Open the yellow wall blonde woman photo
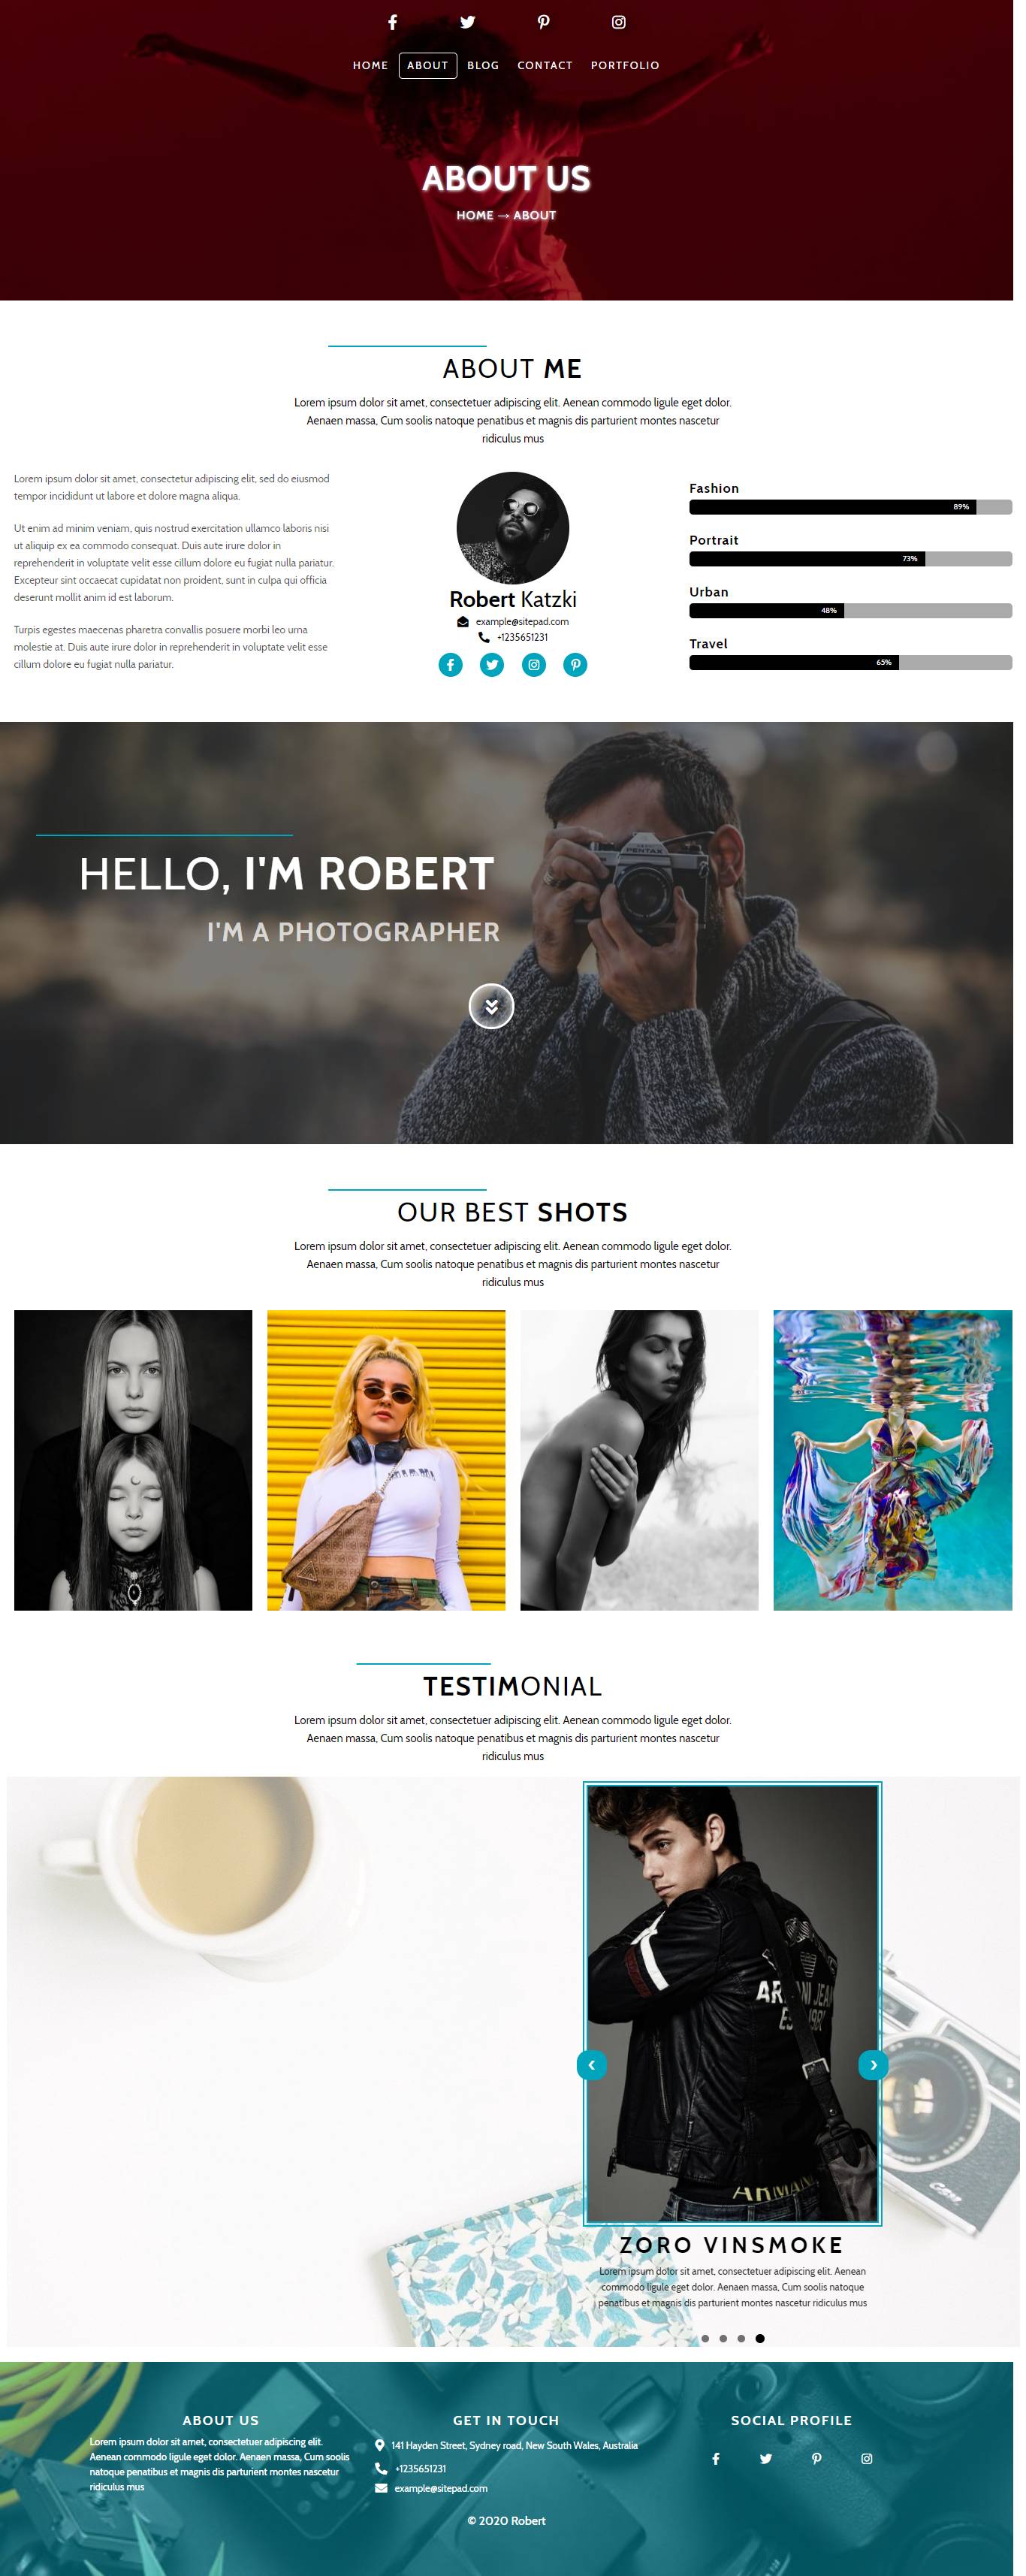This screenshot has height=2576, width=1026. (x=386, y=1460)
